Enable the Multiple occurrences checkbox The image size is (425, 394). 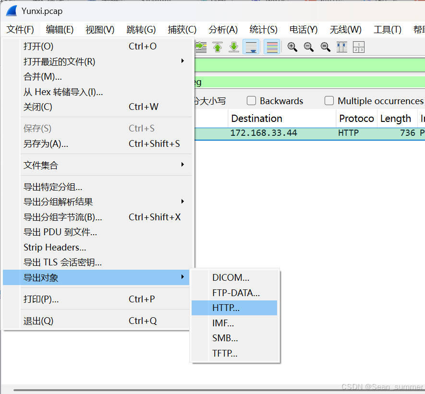[329, 101]
